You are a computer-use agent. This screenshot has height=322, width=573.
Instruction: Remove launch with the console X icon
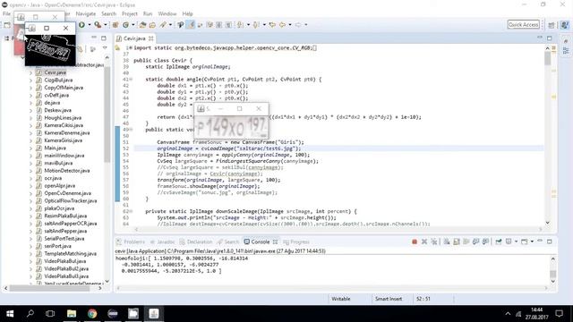click(424, 241)
